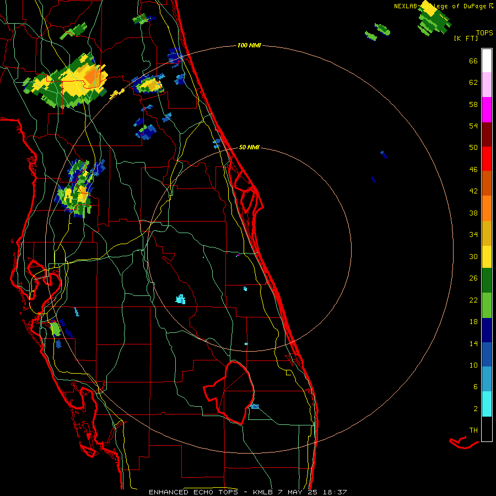Click the light green echo near Tampa Bay coast
Screen dimensions: 496x496
(56, 329)
